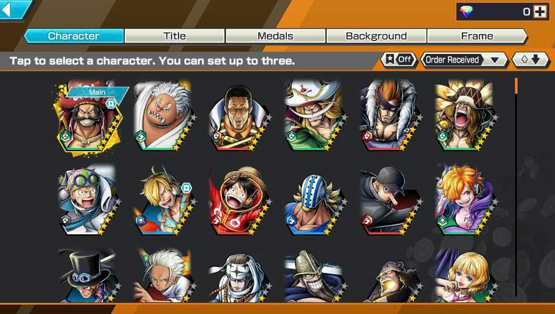Choose the white-haired shark-toothed character
The height and width of the screenshot is (314, 555).
165,116
